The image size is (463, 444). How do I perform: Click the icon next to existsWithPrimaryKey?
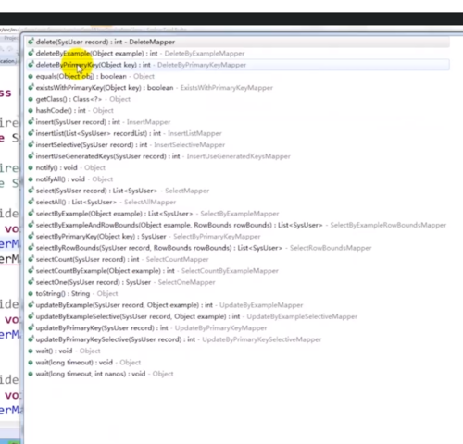(x=31, y=88)
